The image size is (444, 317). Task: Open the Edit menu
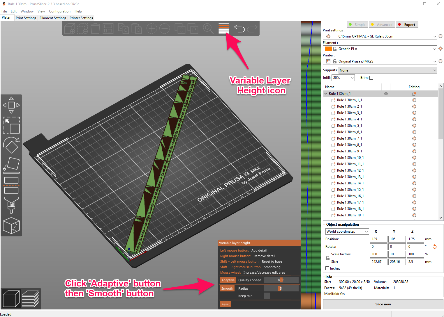(x=14, y=11)
